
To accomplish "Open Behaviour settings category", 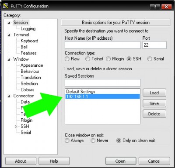I will 30,72.
